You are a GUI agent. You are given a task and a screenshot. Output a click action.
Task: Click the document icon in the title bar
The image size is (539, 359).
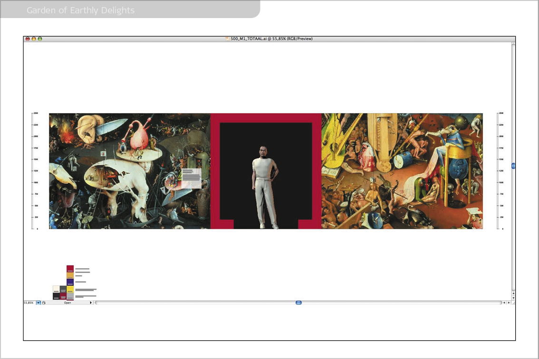227,39
